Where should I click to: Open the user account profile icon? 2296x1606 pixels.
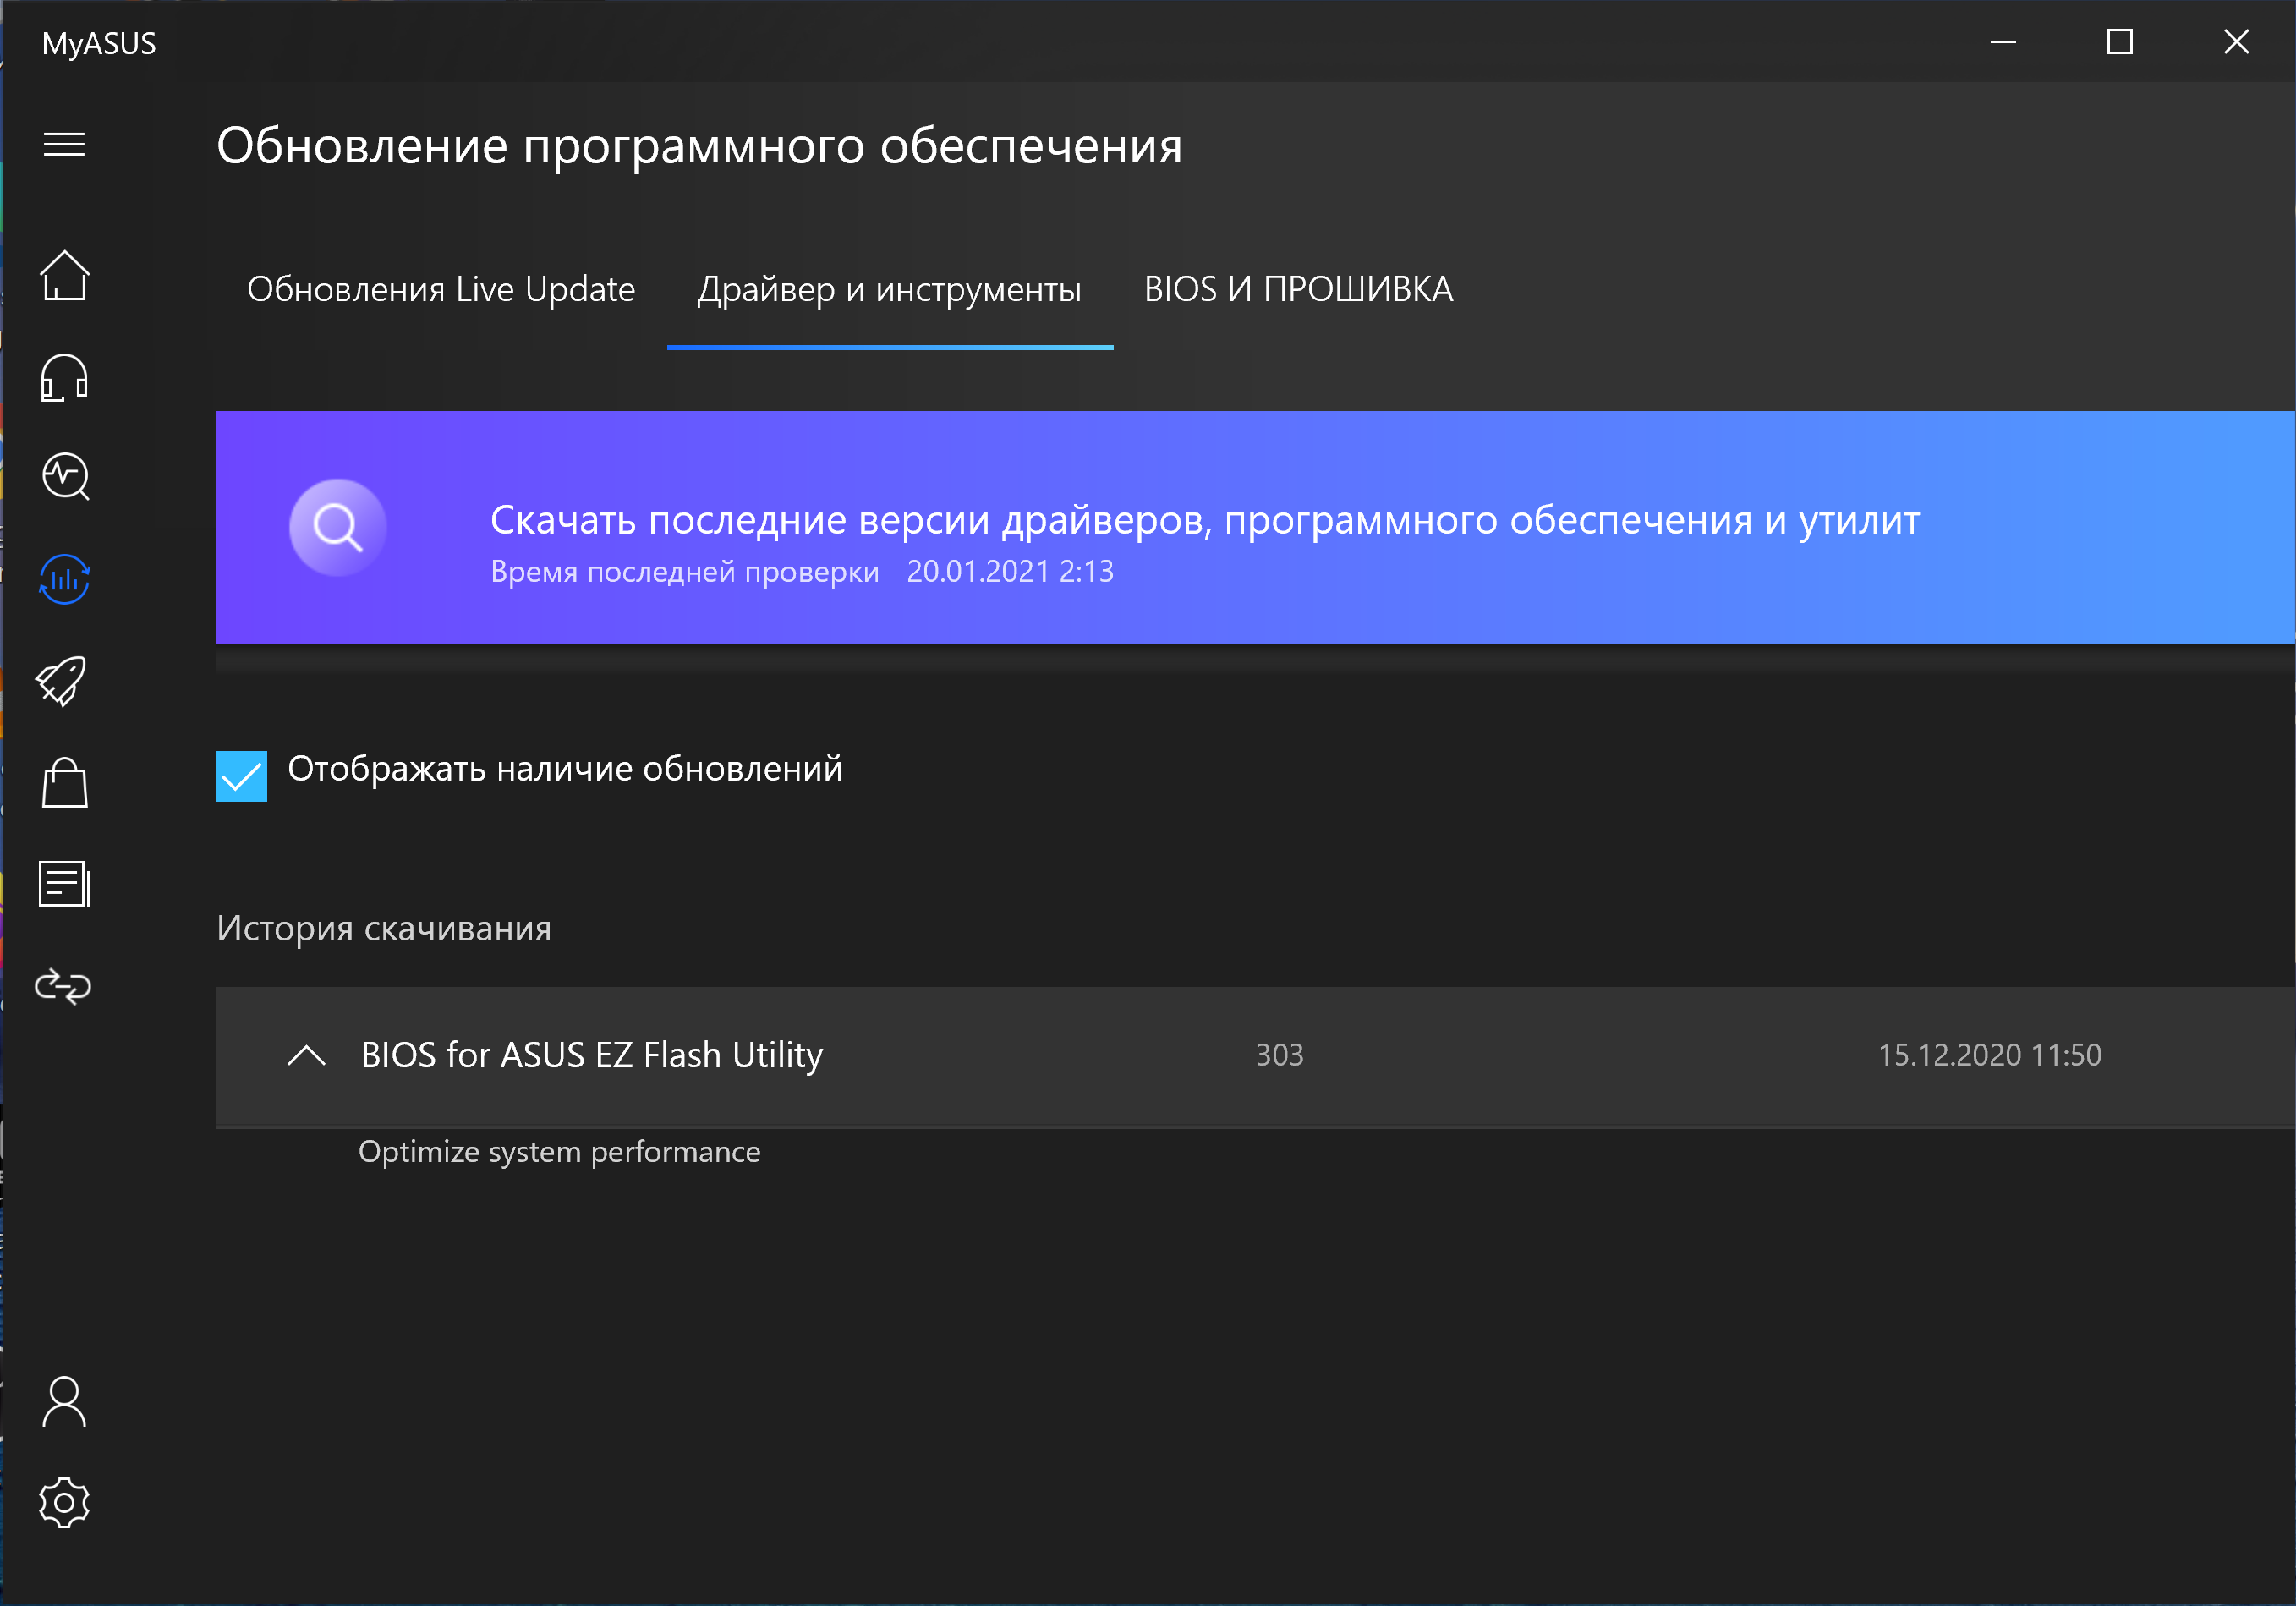tap(64, 1401)
